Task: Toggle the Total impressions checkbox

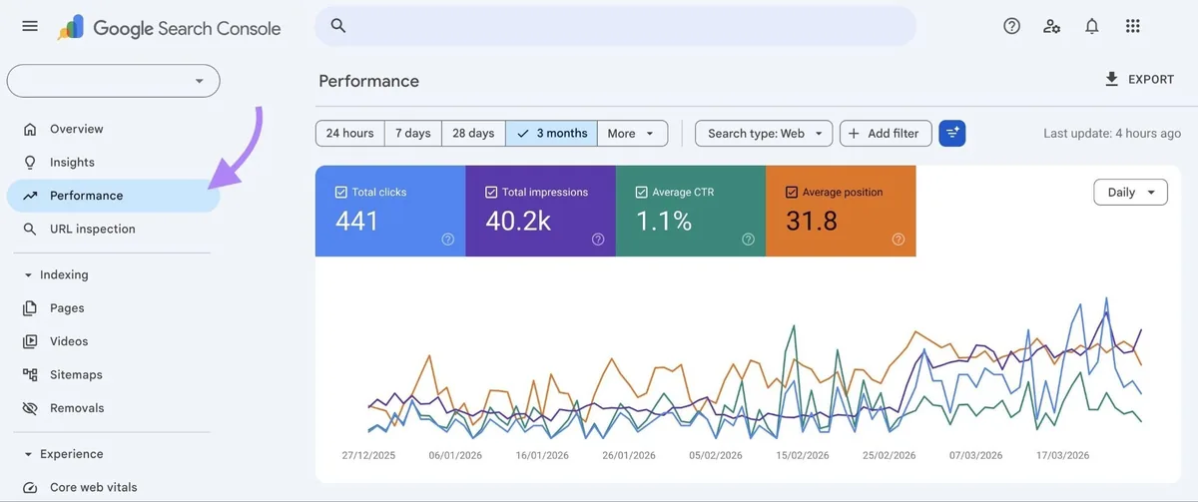Action: click(491, 192)
